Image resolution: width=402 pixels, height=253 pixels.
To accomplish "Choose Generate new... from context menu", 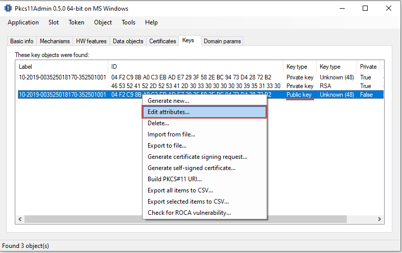I will 204,101.
